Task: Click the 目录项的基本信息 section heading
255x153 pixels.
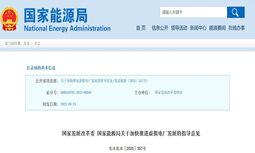Action: [x=41, y=68]
